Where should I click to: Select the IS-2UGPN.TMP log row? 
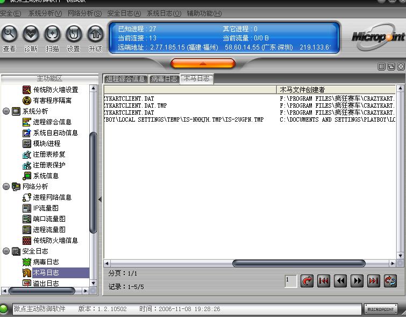(x=250, y=119)
